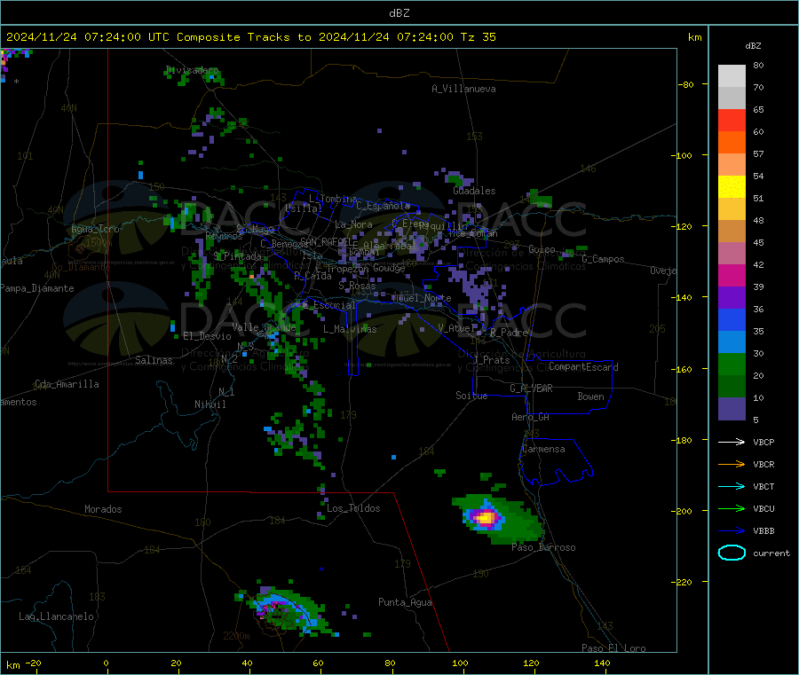Click the blue VBBB arrow in legend
This screenshot has width=799, height=675.
point(732,531)
